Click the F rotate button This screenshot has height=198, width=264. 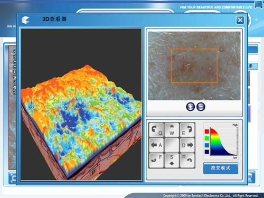(x=156, y=161)
